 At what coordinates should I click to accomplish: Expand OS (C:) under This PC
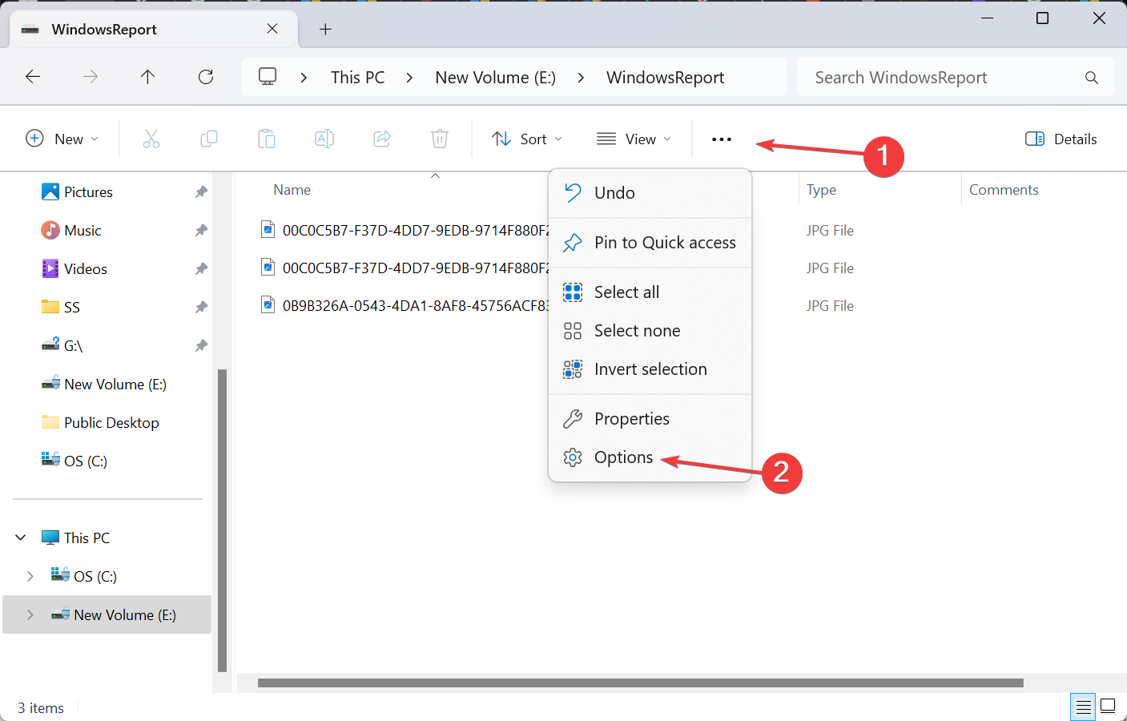click(x=30, y=576)
